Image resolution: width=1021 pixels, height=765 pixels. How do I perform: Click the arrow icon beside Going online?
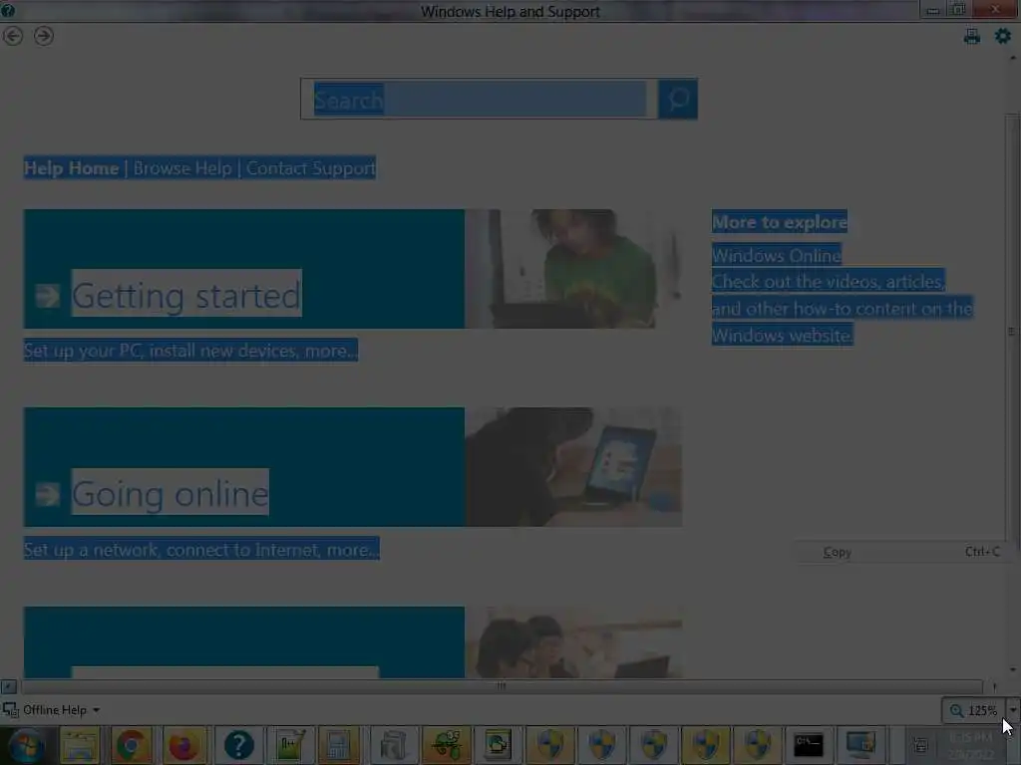pyautogui.click(x=48, y=494)
